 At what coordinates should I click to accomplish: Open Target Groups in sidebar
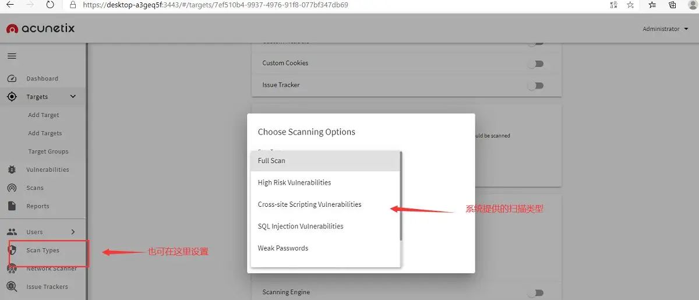(48, 151)
